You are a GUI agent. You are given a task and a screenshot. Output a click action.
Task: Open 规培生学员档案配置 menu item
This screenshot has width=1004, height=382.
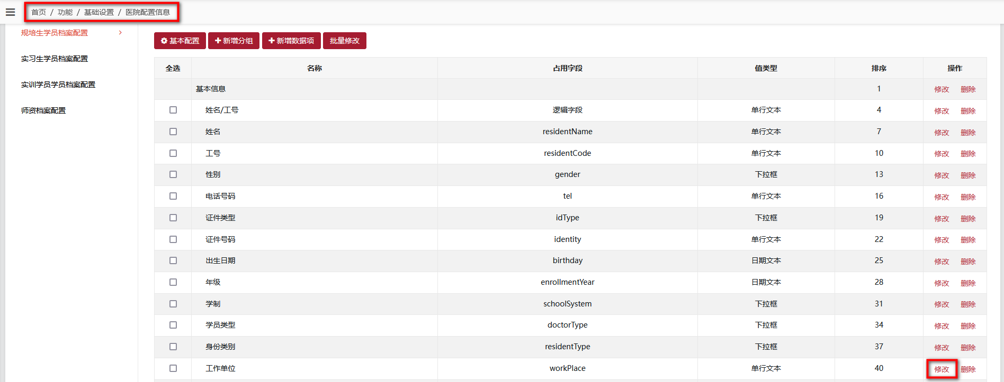tap(55, 33)
